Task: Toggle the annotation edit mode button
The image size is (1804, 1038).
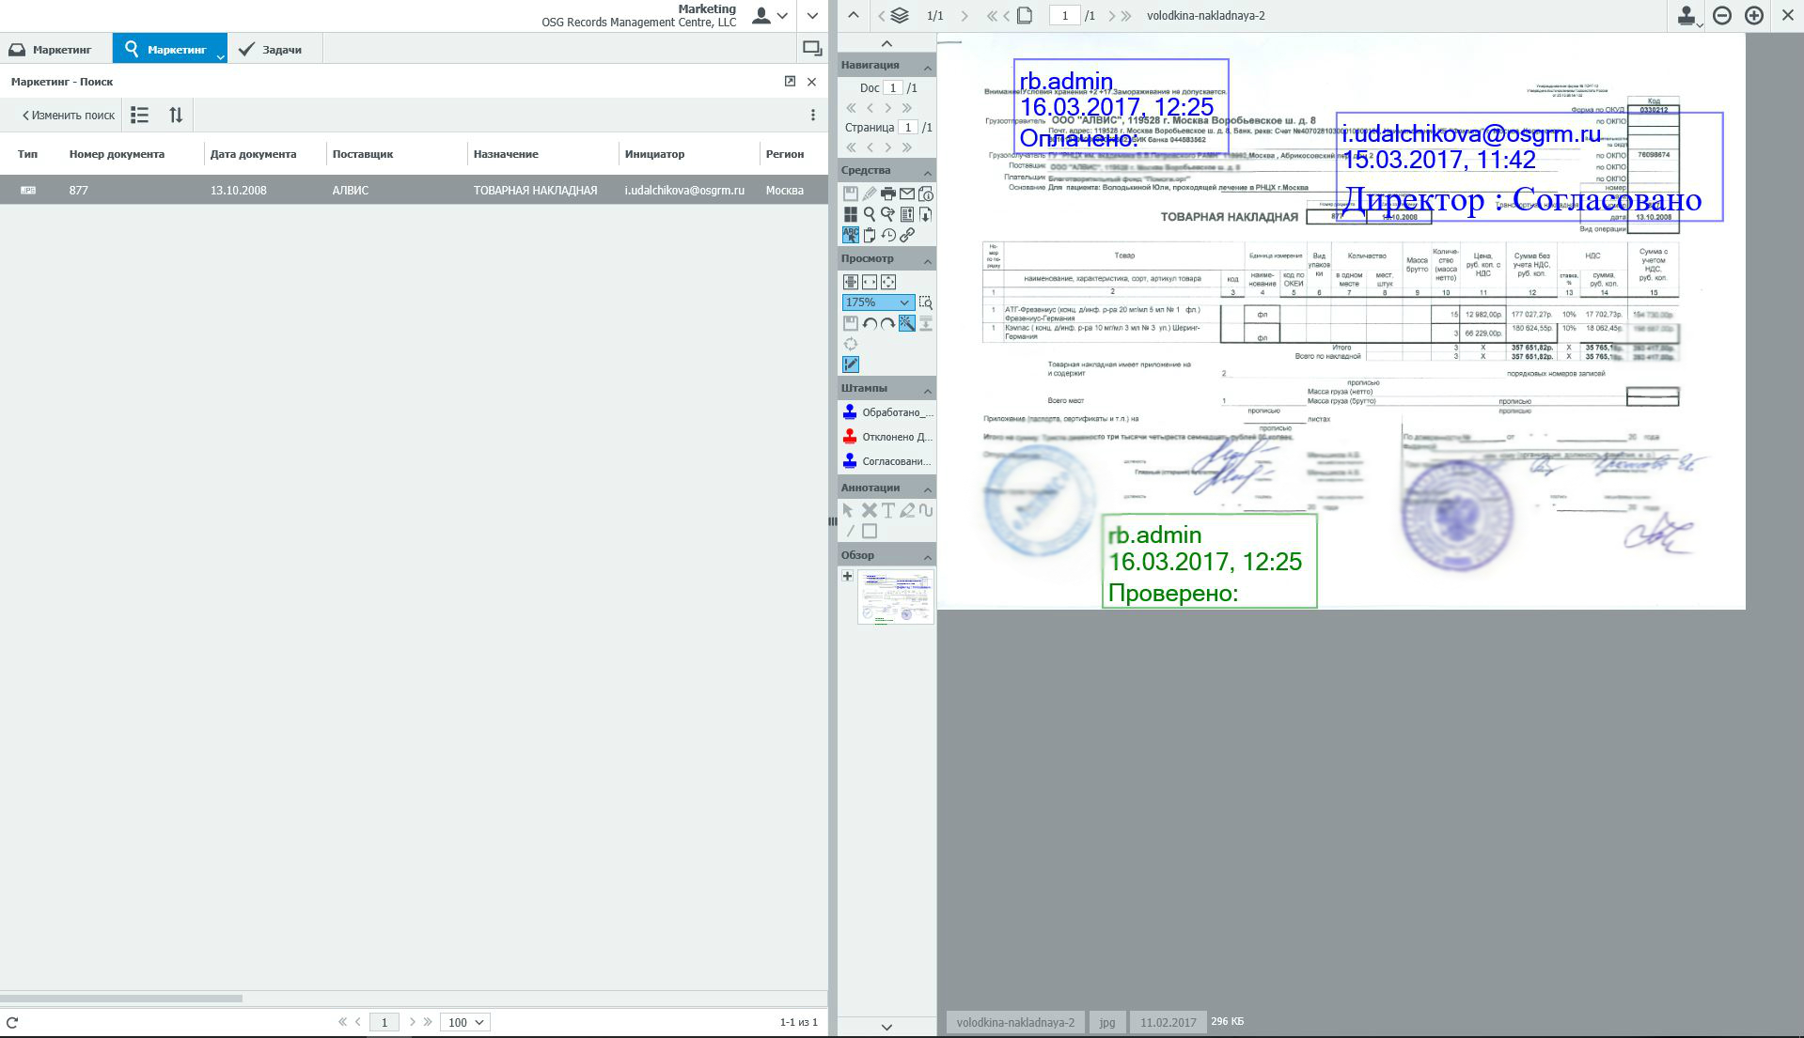Action: click(x=850, y=364)
